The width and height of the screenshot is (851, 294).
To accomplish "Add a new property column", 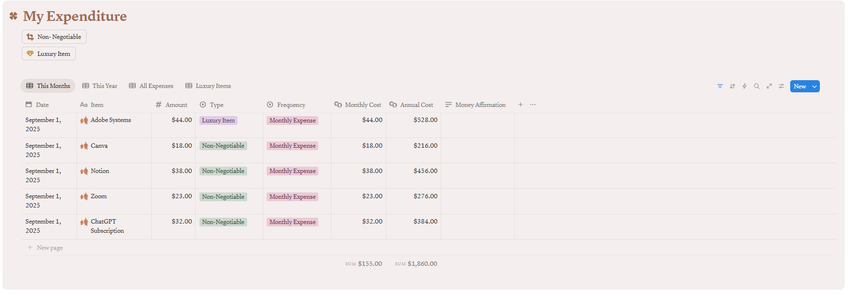I will [x=521, y=104].
